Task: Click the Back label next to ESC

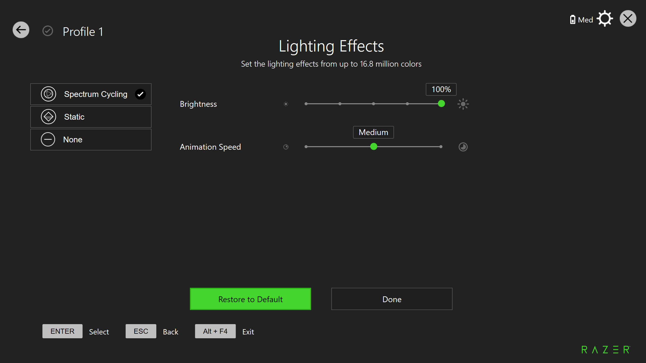Action: pyautogui.click(x=171, y=332)
